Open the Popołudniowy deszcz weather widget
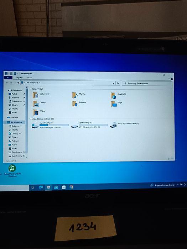Image resolution: width=187 pixels, height=249 pixels. click(x=162, y=185)
